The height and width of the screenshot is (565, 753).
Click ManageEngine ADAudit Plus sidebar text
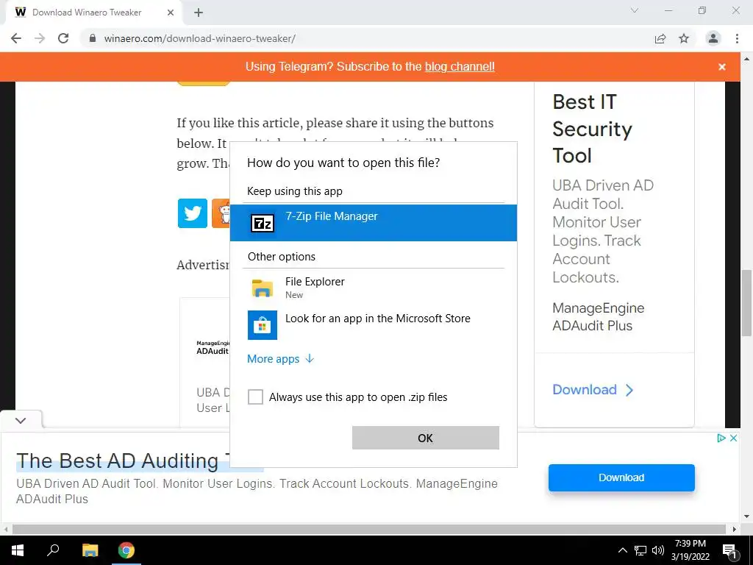[x=599, y=316]
